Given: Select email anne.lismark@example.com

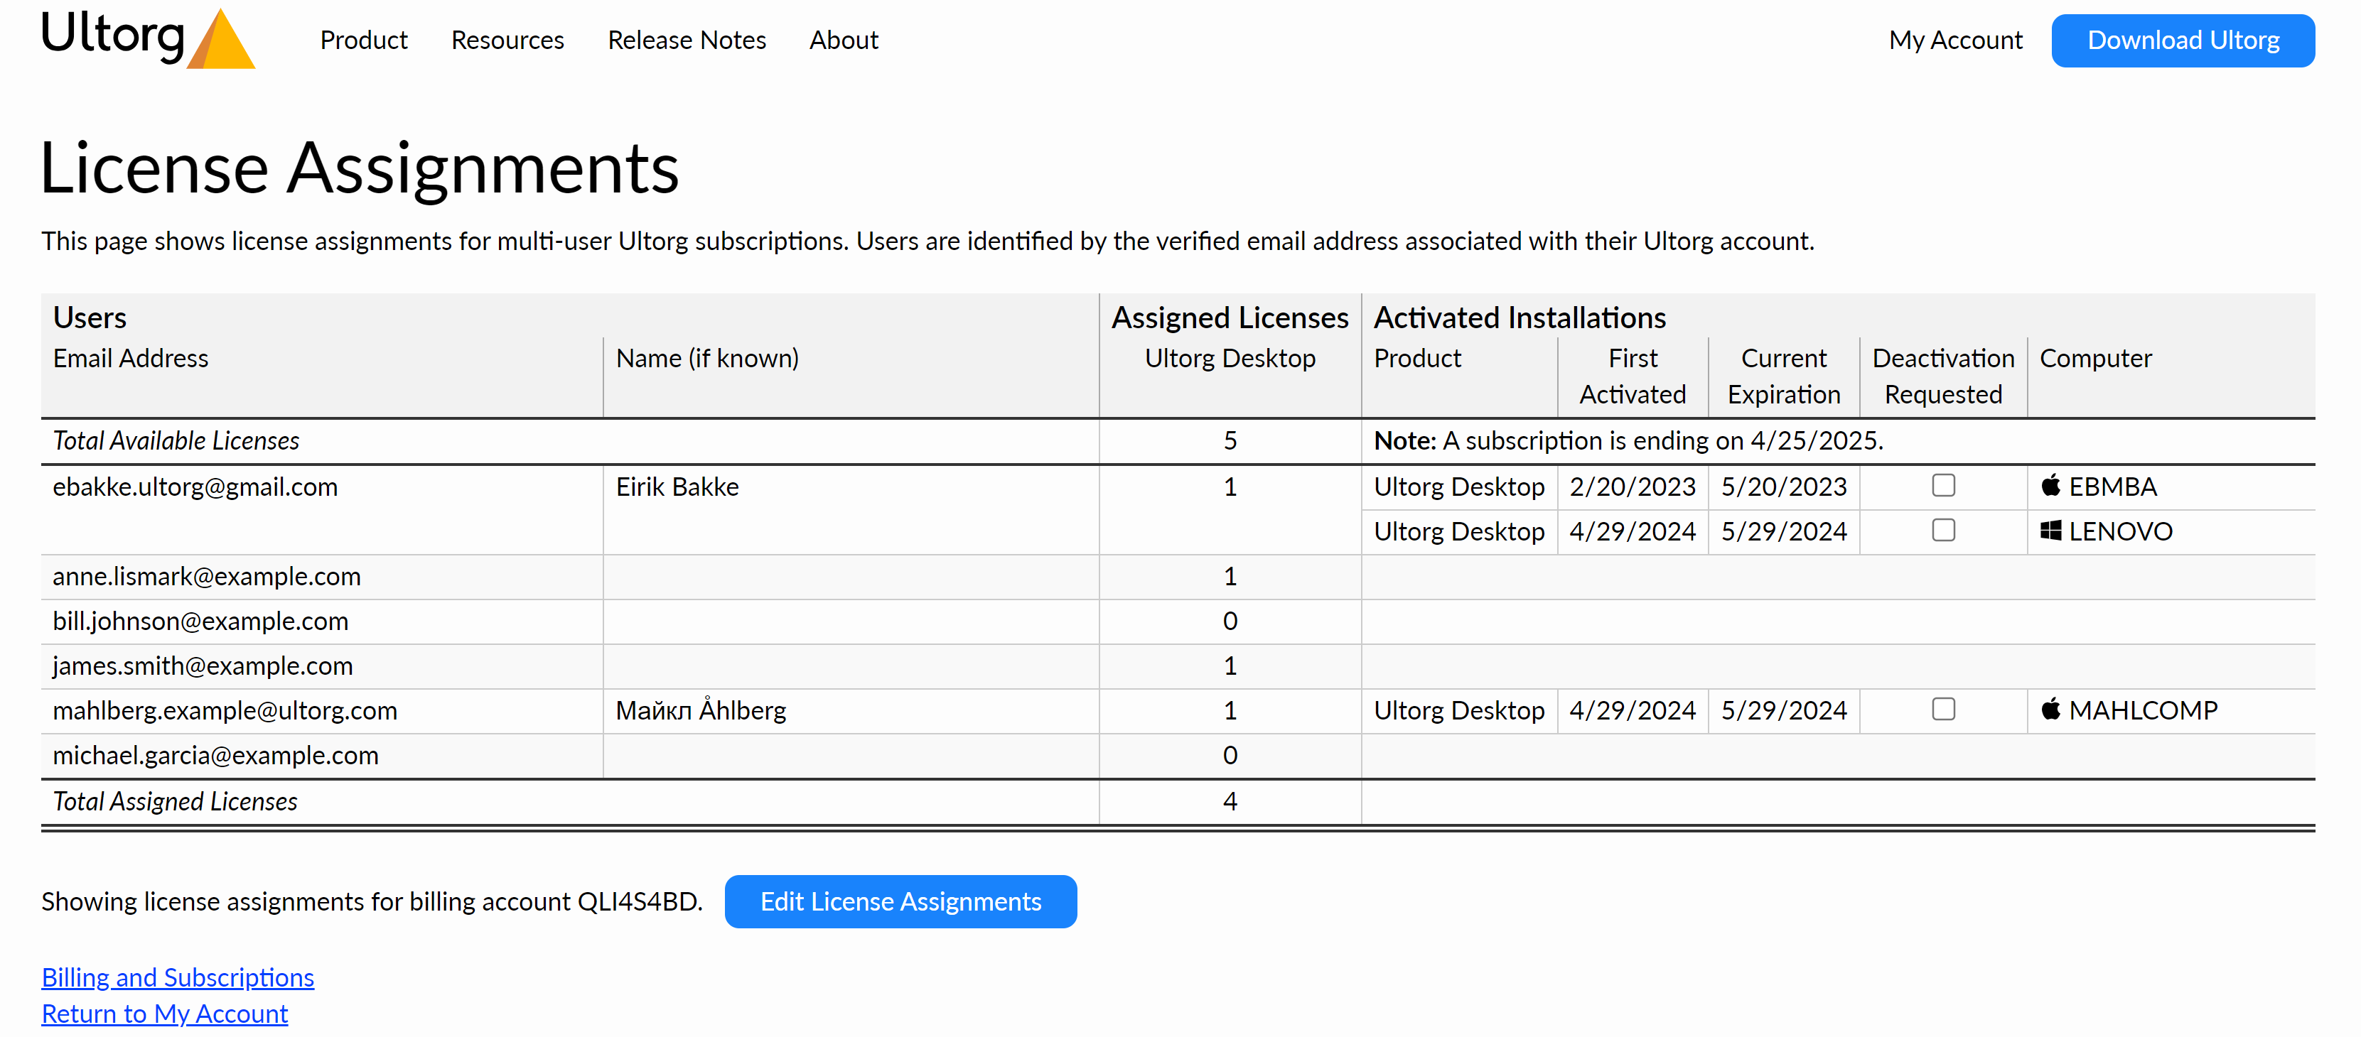Looking at the screenshot, I should pos(206,576).
